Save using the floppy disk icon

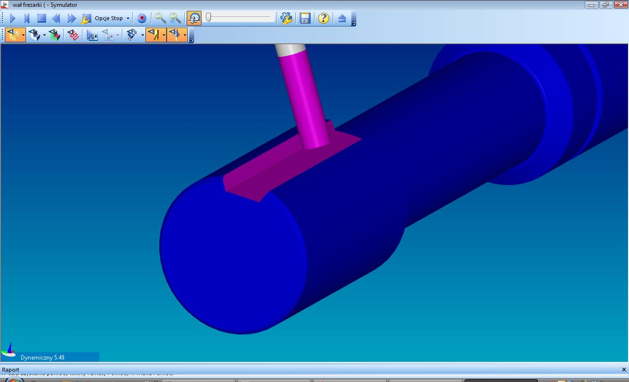305,19
